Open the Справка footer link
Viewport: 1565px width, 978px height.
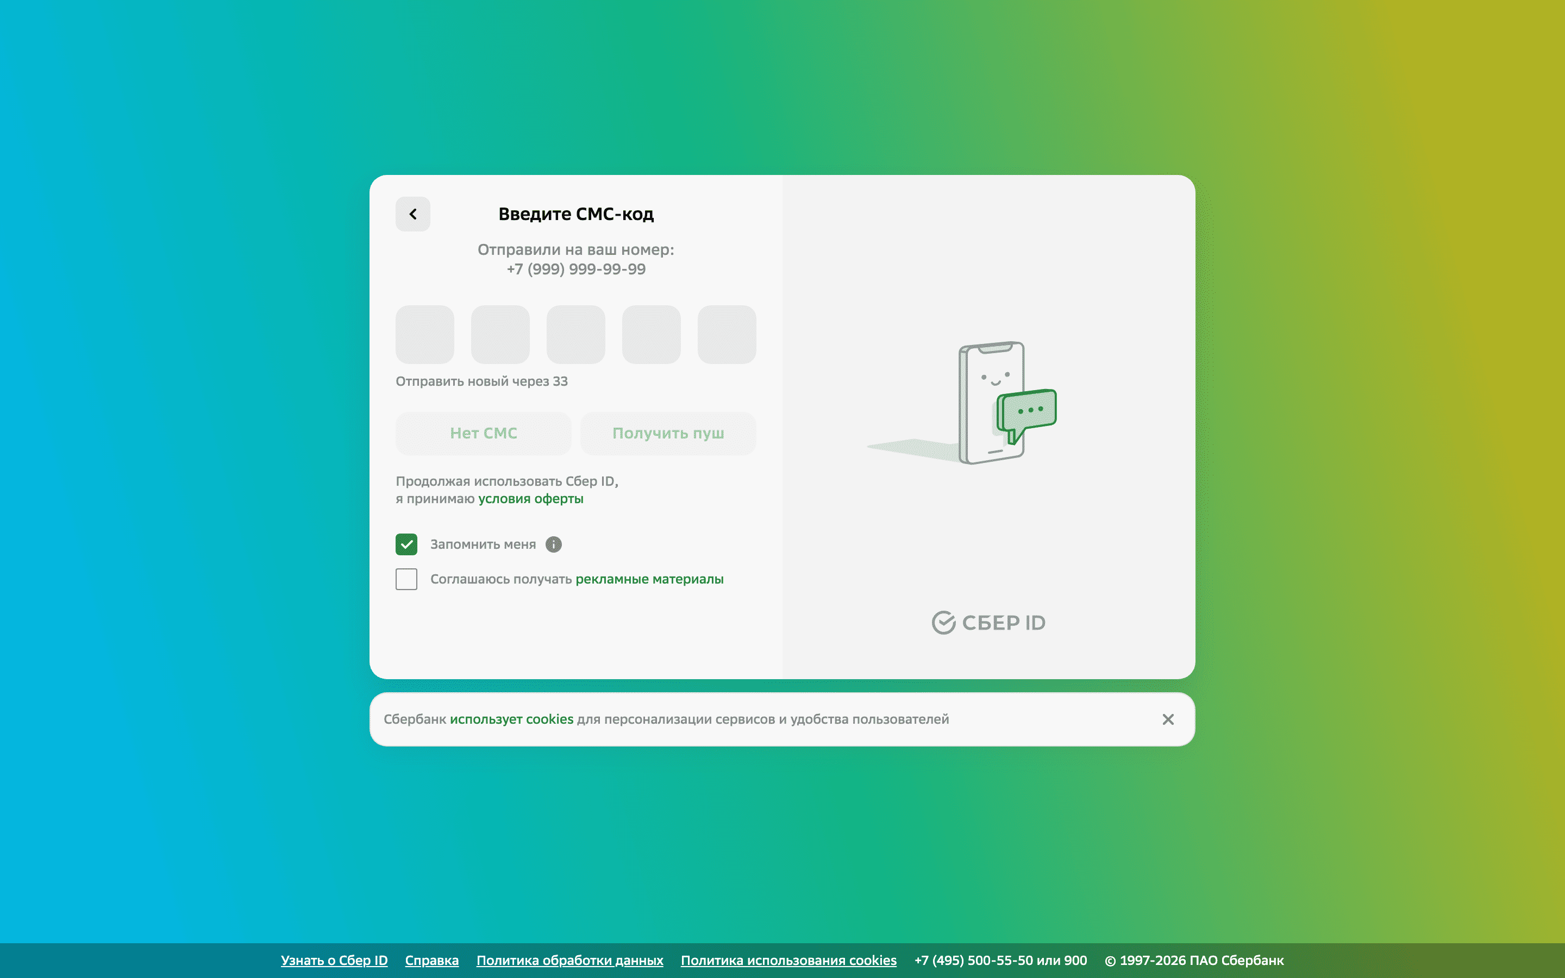pos(432,961)
